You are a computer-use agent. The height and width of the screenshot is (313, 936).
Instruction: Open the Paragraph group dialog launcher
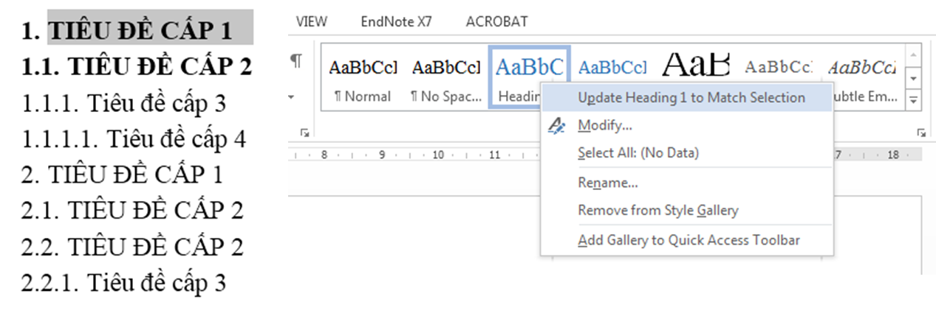(x=304, y=133)
